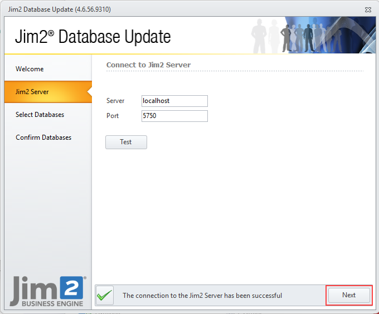Close the Jim2 Database Update window
The height and width of the screenshot is (314, 379).
pyautogui.click(x=368, y=9)
